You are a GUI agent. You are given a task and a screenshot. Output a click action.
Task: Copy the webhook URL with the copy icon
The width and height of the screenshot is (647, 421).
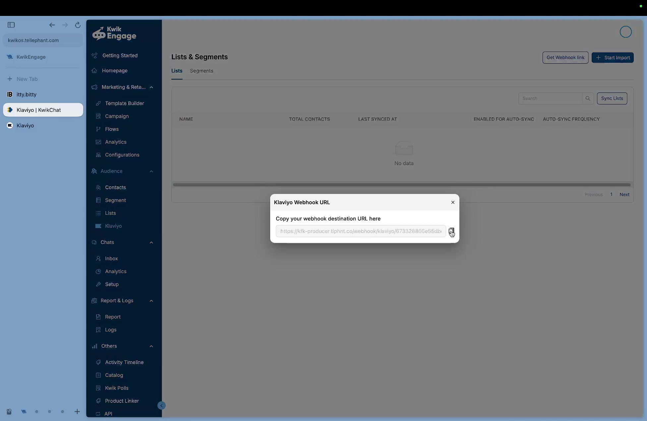(451, 231)
